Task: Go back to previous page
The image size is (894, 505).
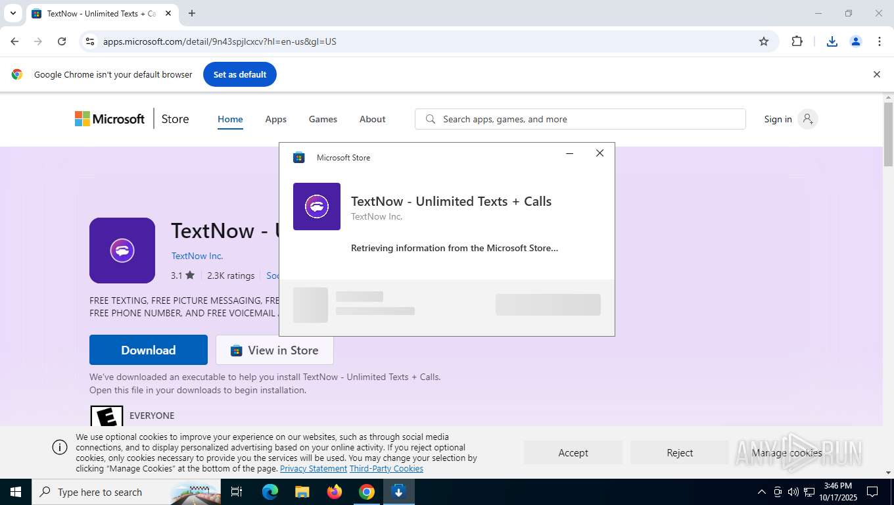Action: pos(14,41)
